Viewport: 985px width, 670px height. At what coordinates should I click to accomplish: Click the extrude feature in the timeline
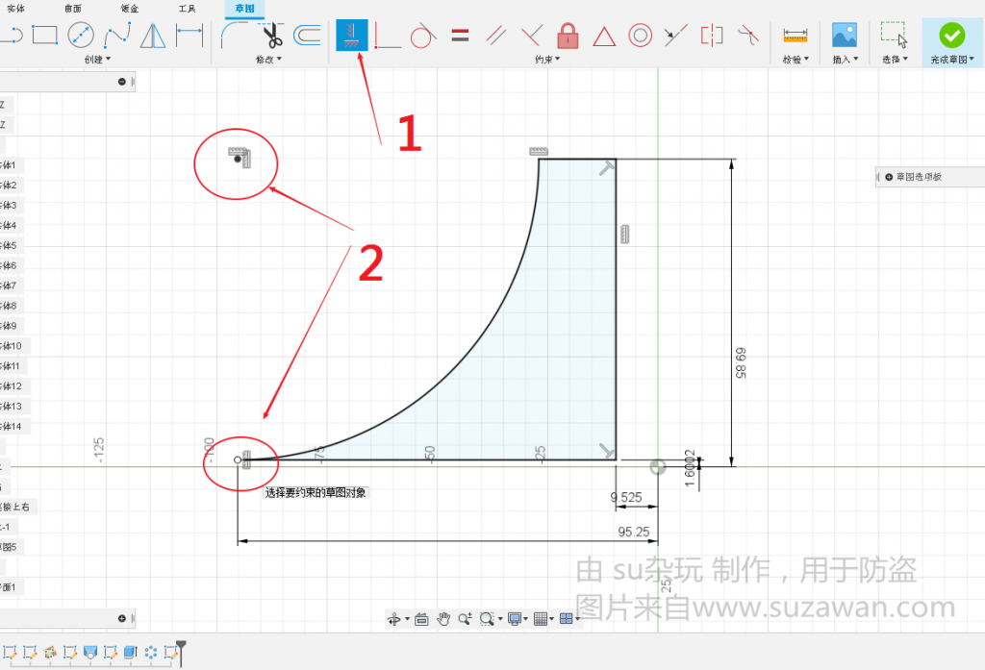131,653
